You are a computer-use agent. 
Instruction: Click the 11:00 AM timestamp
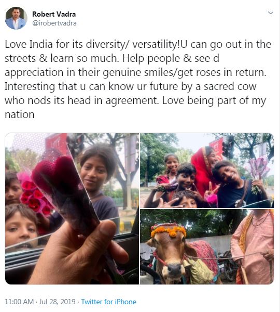(19, 302)
